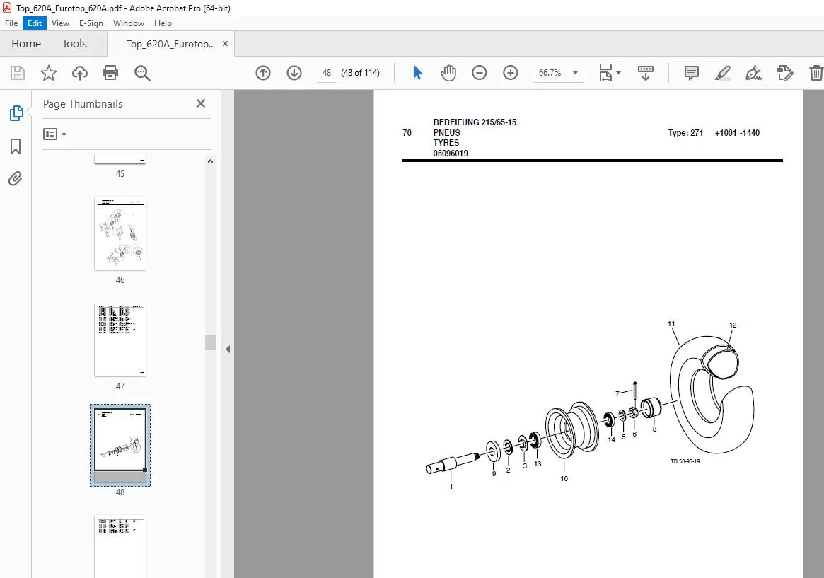Print the document with printer icon
The height and width of the screenshot is (578, 824).
[x=110, y=72]
